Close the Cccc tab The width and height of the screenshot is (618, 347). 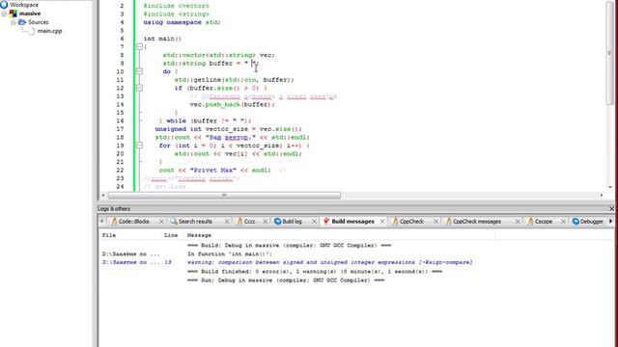pyautogui.click(x=266, y=222)
